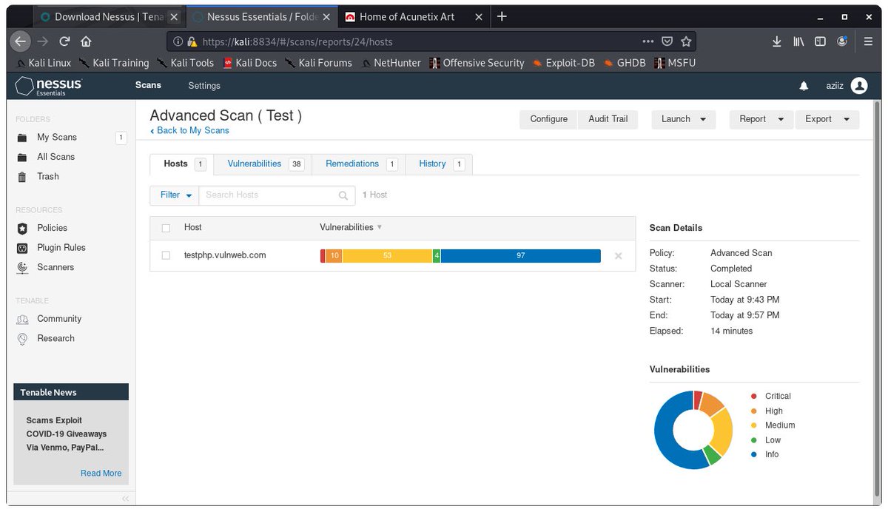Image resolution: width=888 pixels, height=512 pixels.
Task: Open the Scans top menu item
Action: 148,85
